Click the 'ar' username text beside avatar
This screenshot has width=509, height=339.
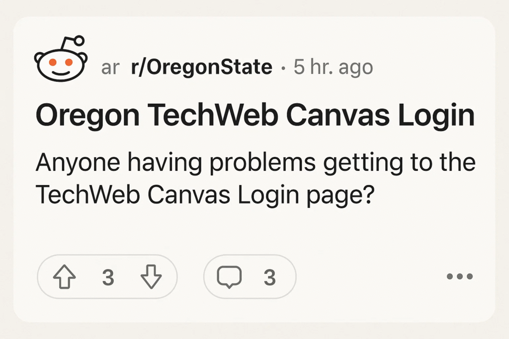(x=110, y=68)
